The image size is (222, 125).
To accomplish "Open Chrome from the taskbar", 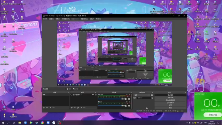I will click(x=42, y=123).
